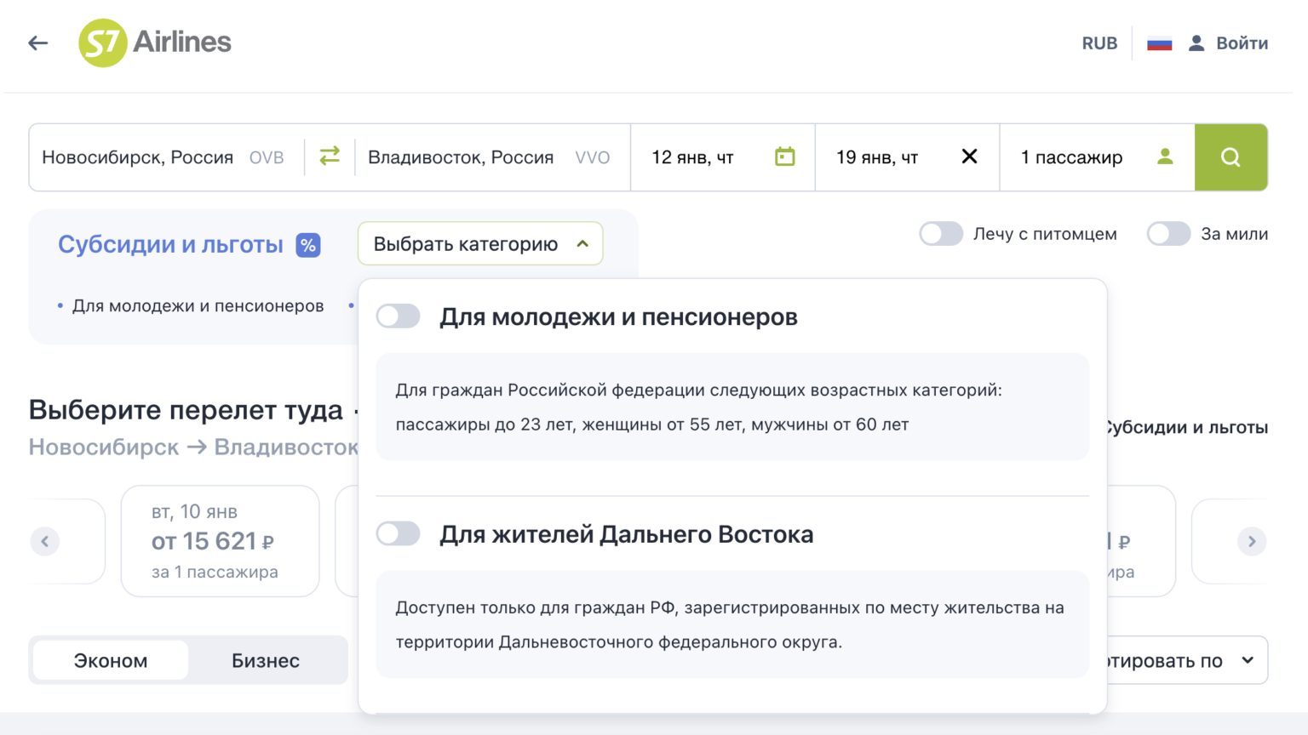This screenshot has width=1308, height=735.
Task: Click Субсидии и льготы heading
Action: 170,245
